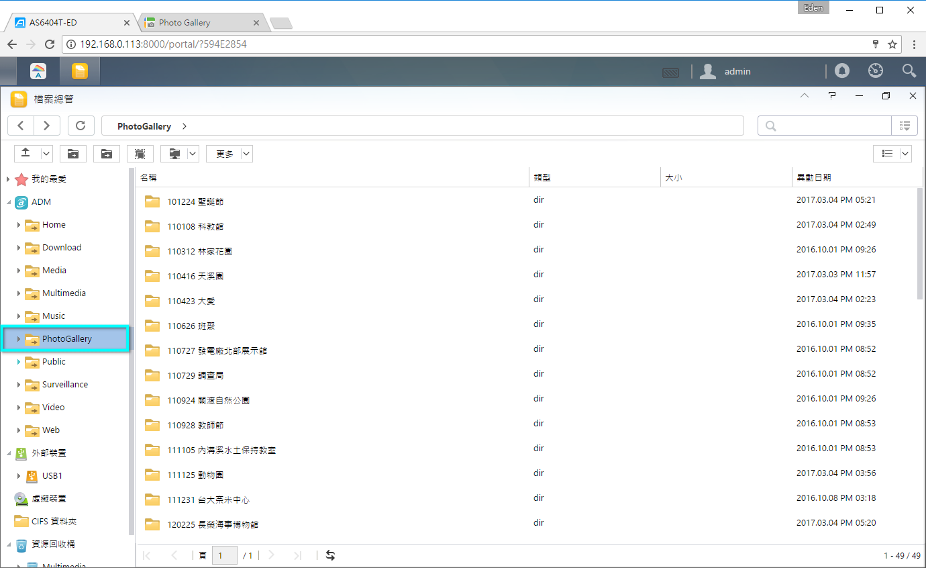The image size is (926, 568).
Task: Open the upload dropdown arrow
Action: 46,154
